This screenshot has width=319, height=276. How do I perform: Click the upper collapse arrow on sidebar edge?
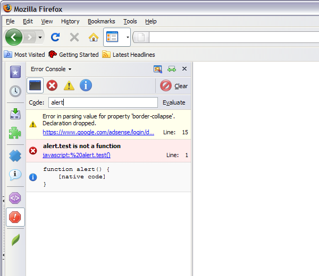click(x=4, y=201)
